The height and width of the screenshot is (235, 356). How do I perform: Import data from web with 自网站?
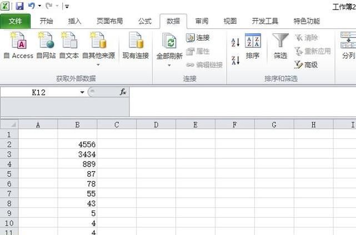tap(46, 45)
